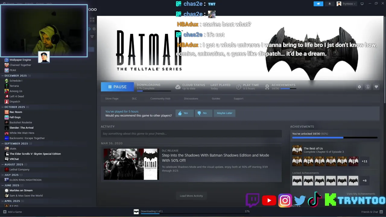386x217 pixels.
Task: Click the Friends & Chat icon
Action: tap(381, 212)
